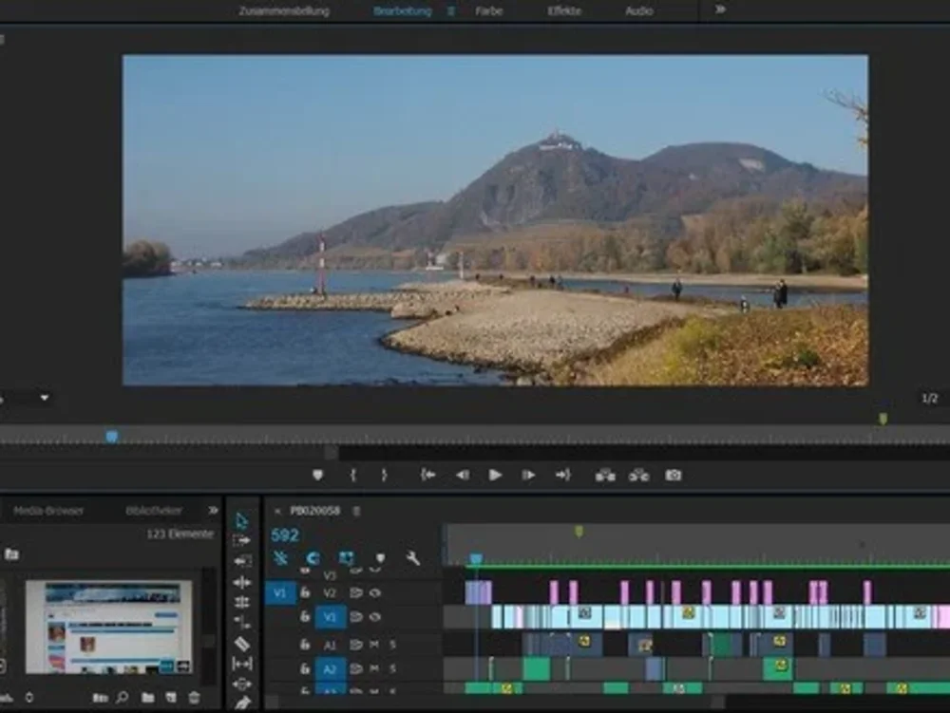
Task: Click the Lift button
Action: coord(605,475)
